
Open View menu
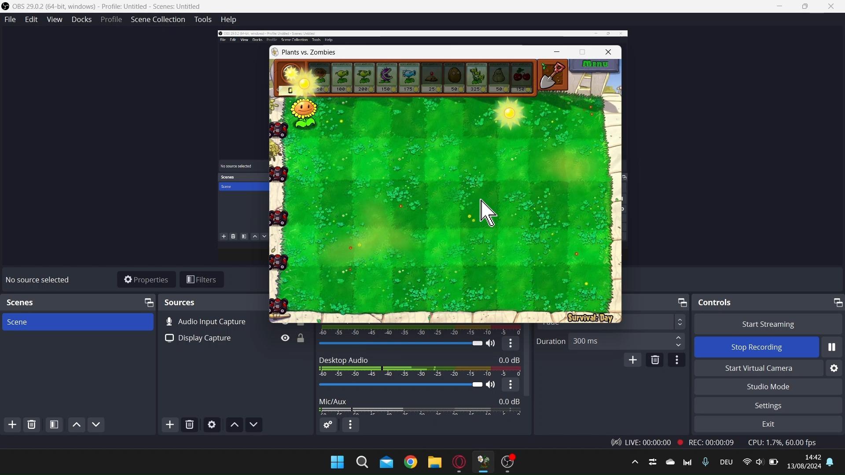[x=55, y=19]
